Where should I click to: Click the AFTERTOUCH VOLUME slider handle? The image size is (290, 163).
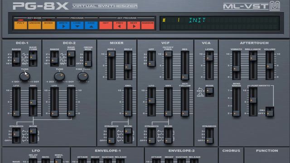point(270,66)
